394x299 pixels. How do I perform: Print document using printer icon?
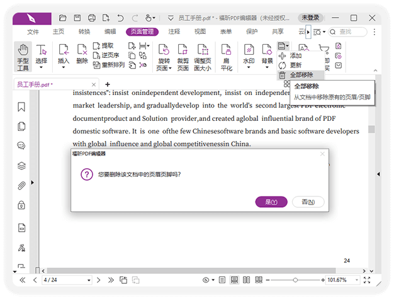(x=92, y=18)
